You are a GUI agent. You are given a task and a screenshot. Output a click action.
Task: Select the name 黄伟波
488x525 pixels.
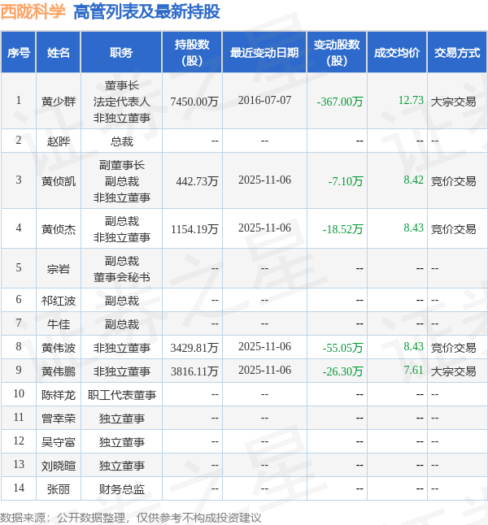59,348
